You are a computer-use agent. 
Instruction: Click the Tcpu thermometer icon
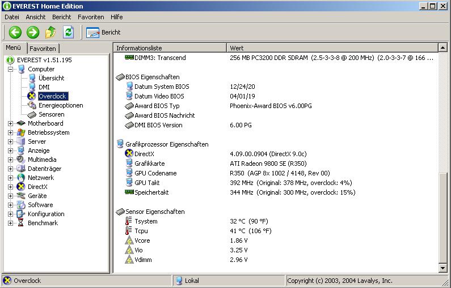(x=129, y=231)
